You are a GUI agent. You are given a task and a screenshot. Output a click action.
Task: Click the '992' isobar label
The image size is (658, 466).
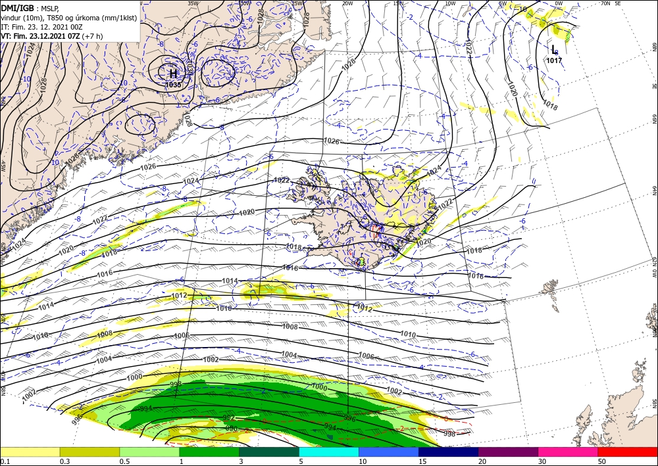point(229,418)
